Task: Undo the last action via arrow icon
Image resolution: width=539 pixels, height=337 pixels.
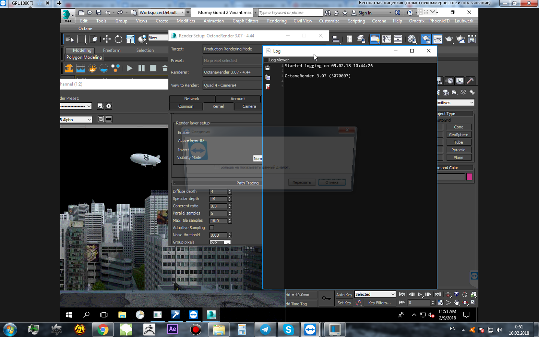Action: pos(107,12)
